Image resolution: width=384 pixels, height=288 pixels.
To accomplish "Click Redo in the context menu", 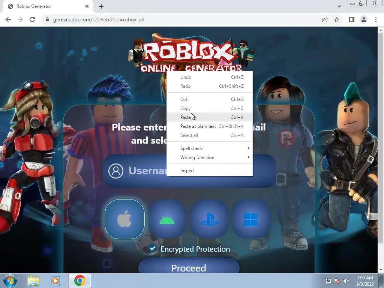I will (210, 86).
